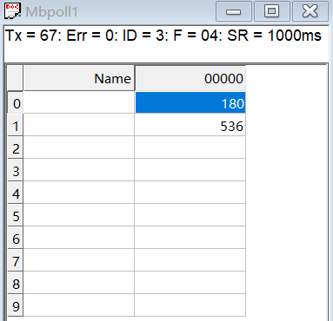
Task: Select the cell with value 536
Action: [190, 125]
